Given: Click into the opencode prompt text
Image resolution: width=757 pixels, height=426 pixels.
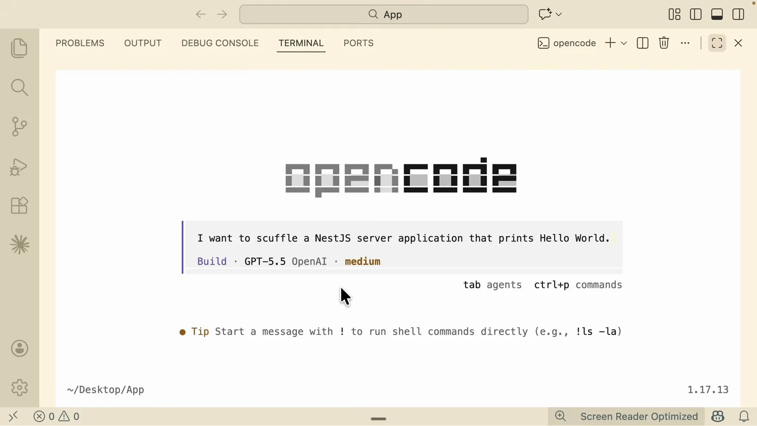Looking at the screenshot, I should click(404, 238).
